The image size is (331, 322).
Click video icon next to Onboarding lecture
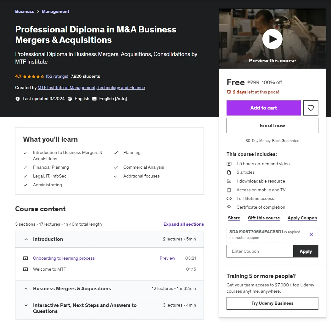[x=25, y=258]
